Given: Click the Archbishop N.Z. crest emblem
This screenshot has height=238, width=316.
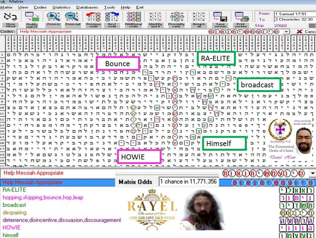Looking at the screenshot, I should click(280, 129).
